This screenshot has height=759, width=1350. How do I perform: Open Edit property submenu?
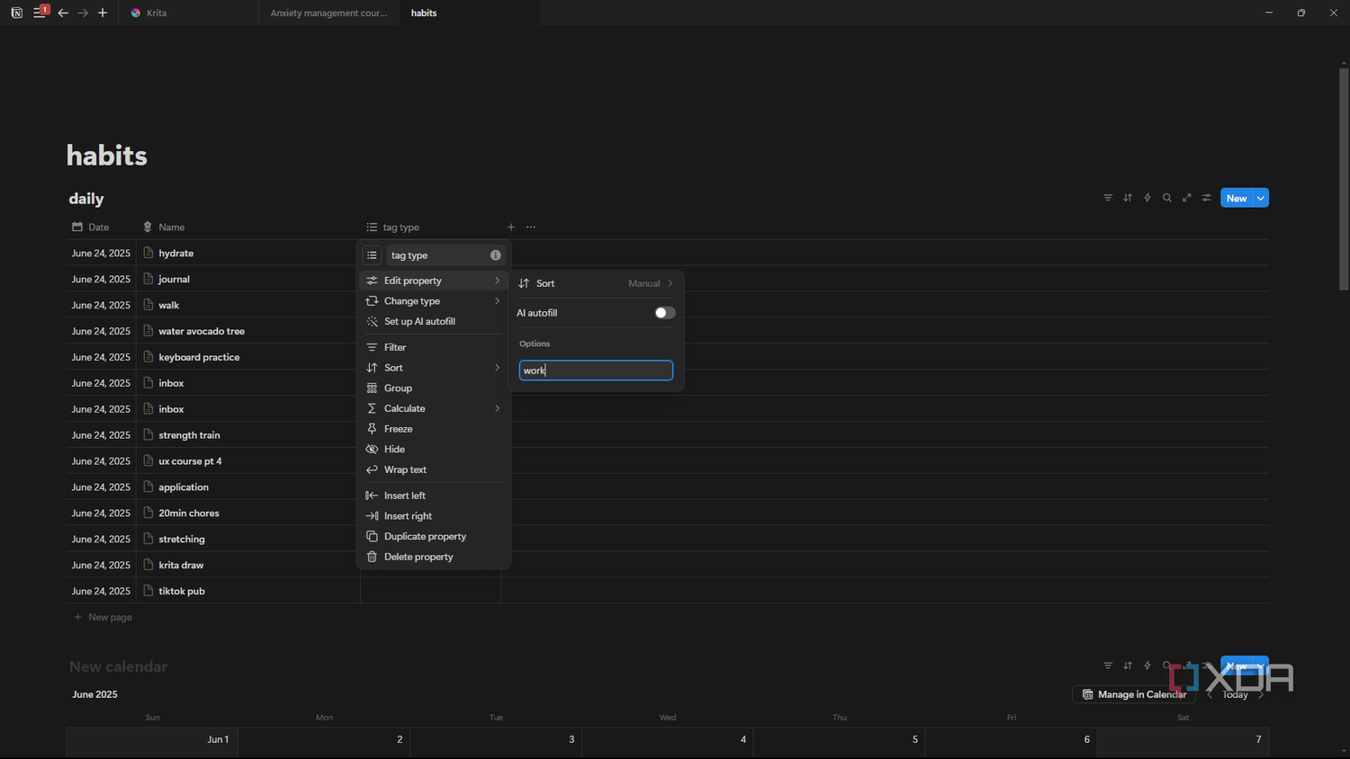434,281
